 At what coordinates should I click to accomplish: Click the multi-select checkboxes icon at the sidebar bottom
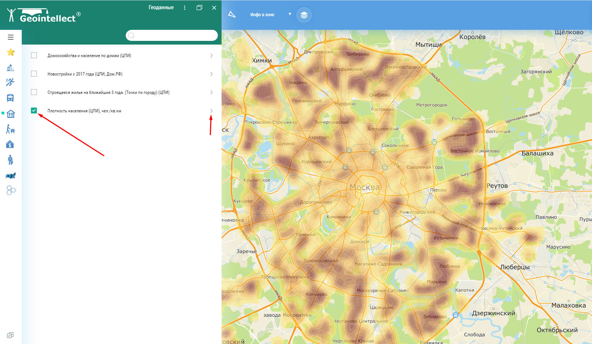coord(10,335)
